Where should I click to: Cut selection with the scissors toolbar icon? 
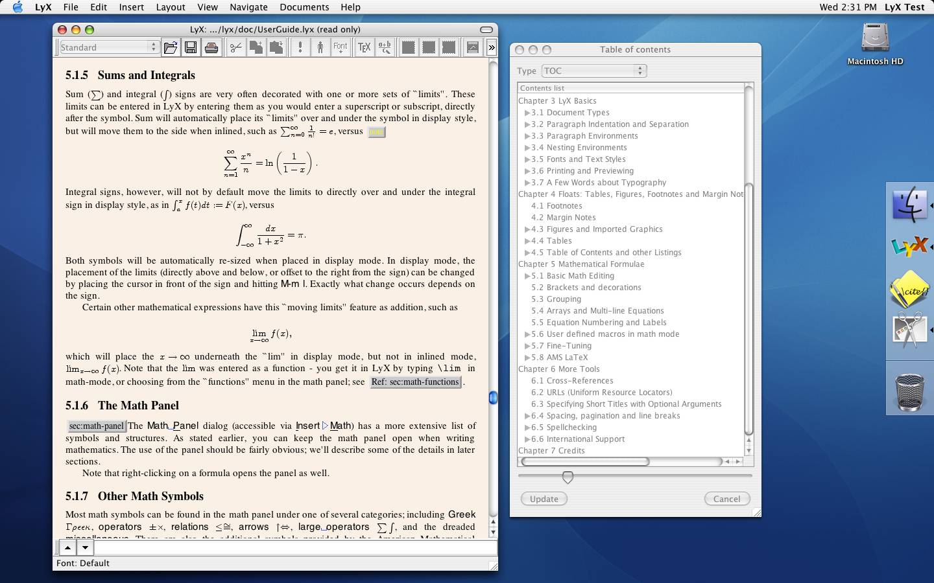point(236,47)
